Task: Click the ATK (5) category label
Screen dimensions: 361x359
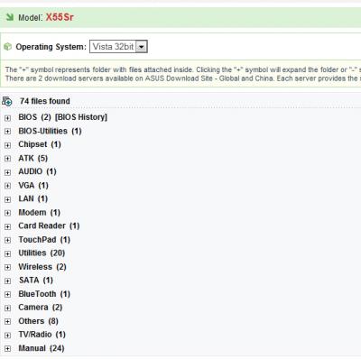Action: [x=33, y=158]
